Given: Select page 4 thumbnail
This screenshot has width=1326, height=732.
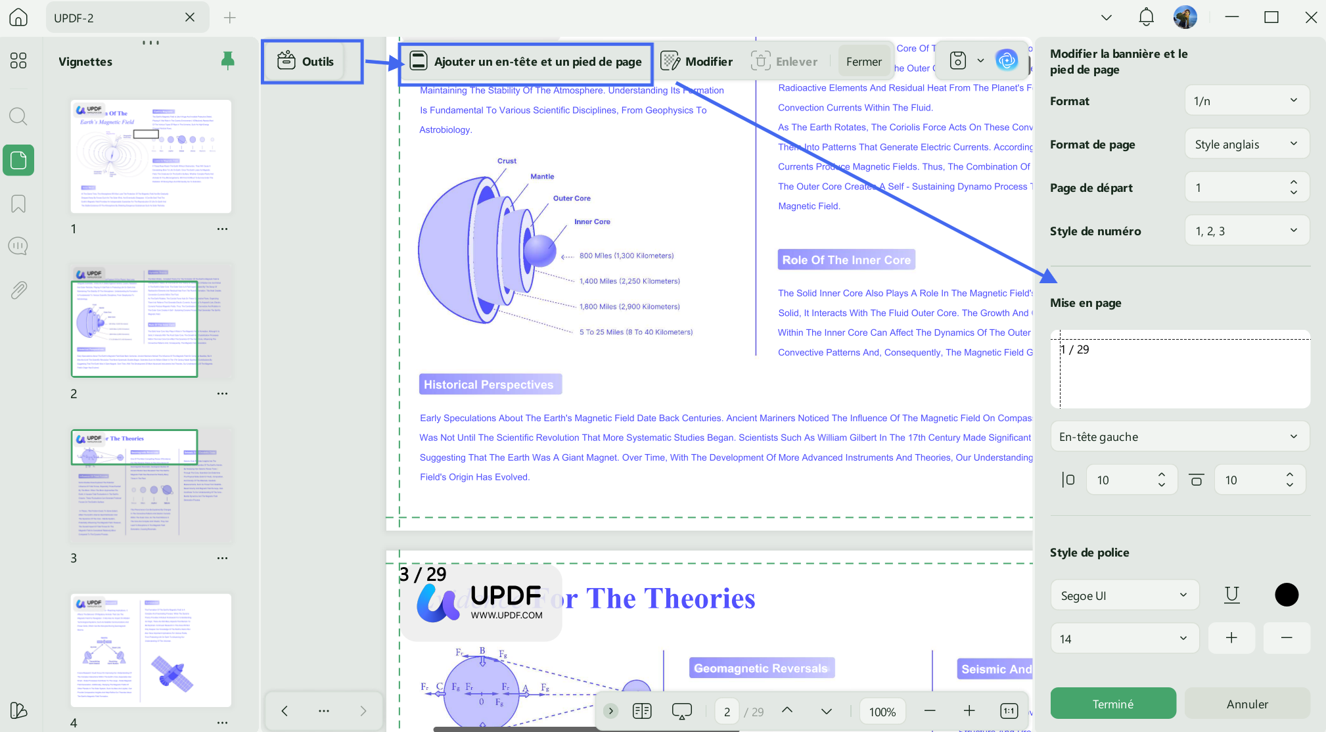Looking at the screenshot, I should coord(151,651).
